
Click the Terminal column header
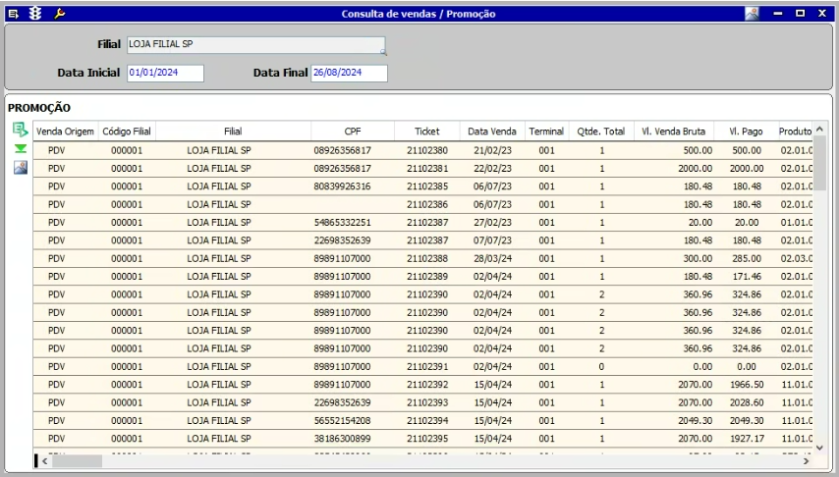tap(546, 132)
